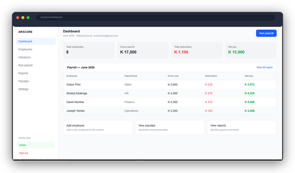This screenshot has width=295, height=173.
Task: Sign out of the account
Action: click(24, 153)
